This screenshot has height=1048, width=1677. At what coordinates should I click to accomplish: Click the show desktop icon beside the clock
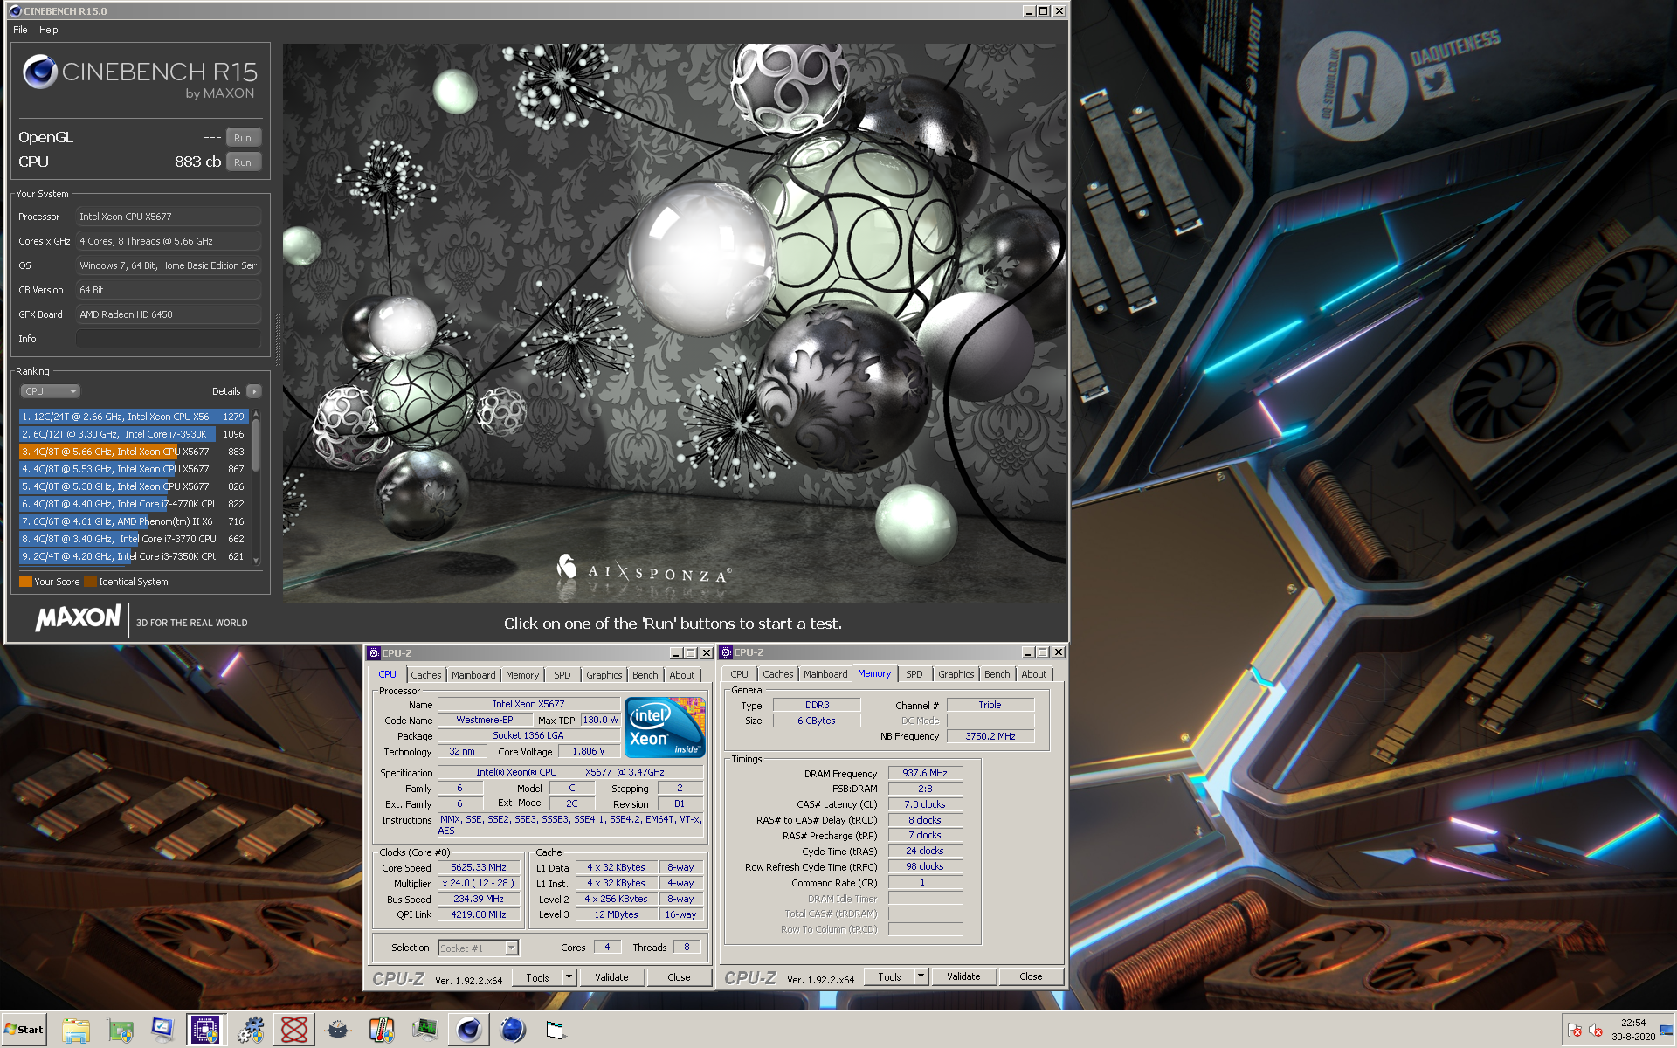tap(1668, 1031)
